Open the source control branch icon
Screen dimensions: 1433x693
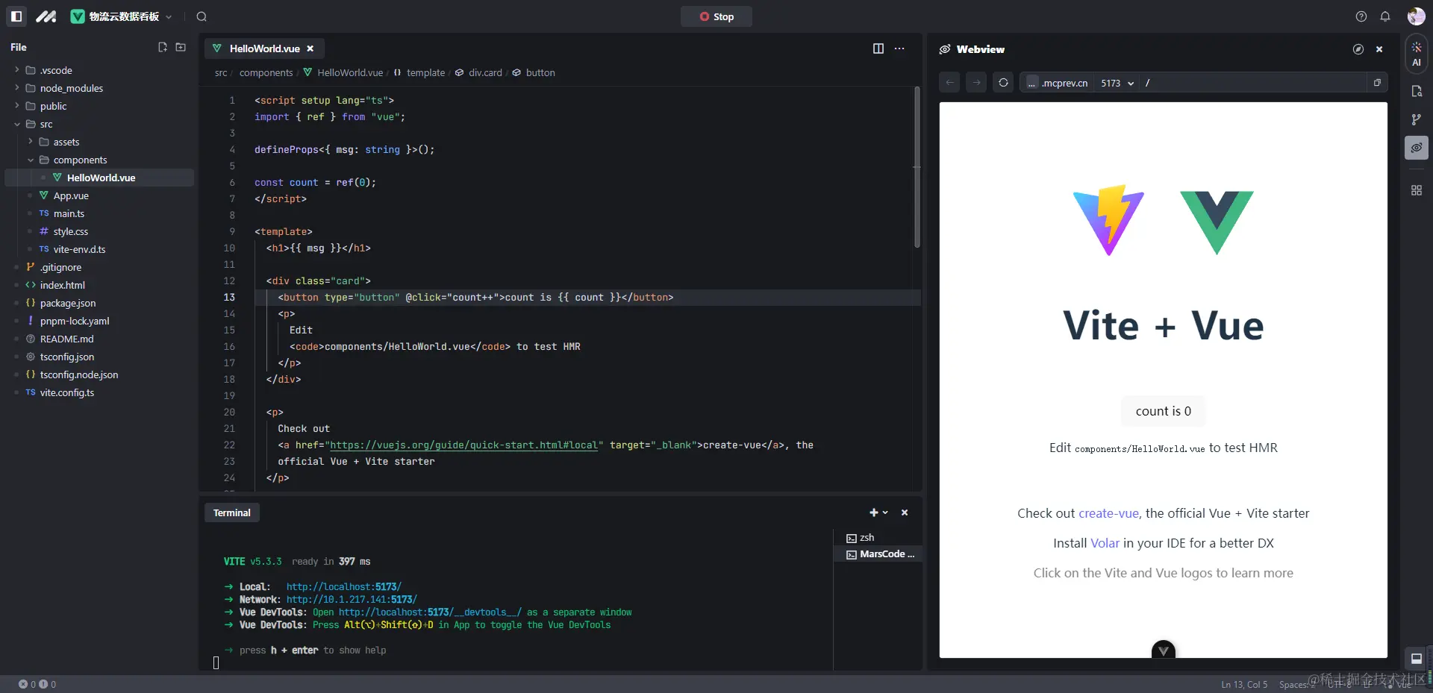point(1417,119)
